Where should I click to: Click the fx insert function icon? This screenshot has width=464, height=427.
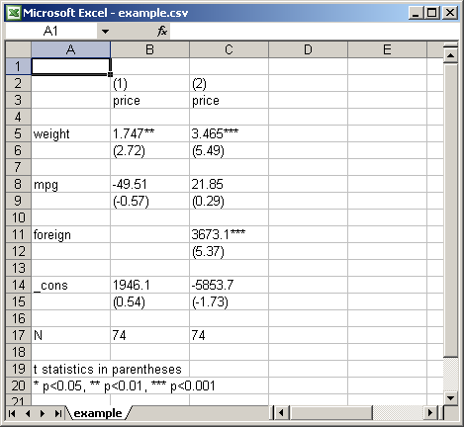(162, 32)
